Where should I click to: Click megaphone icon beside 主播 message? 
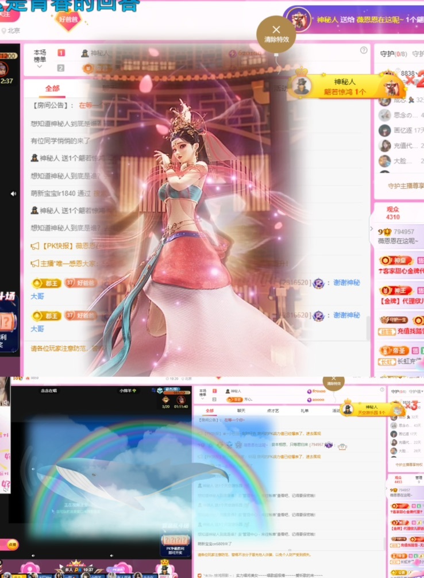(34, 264)
